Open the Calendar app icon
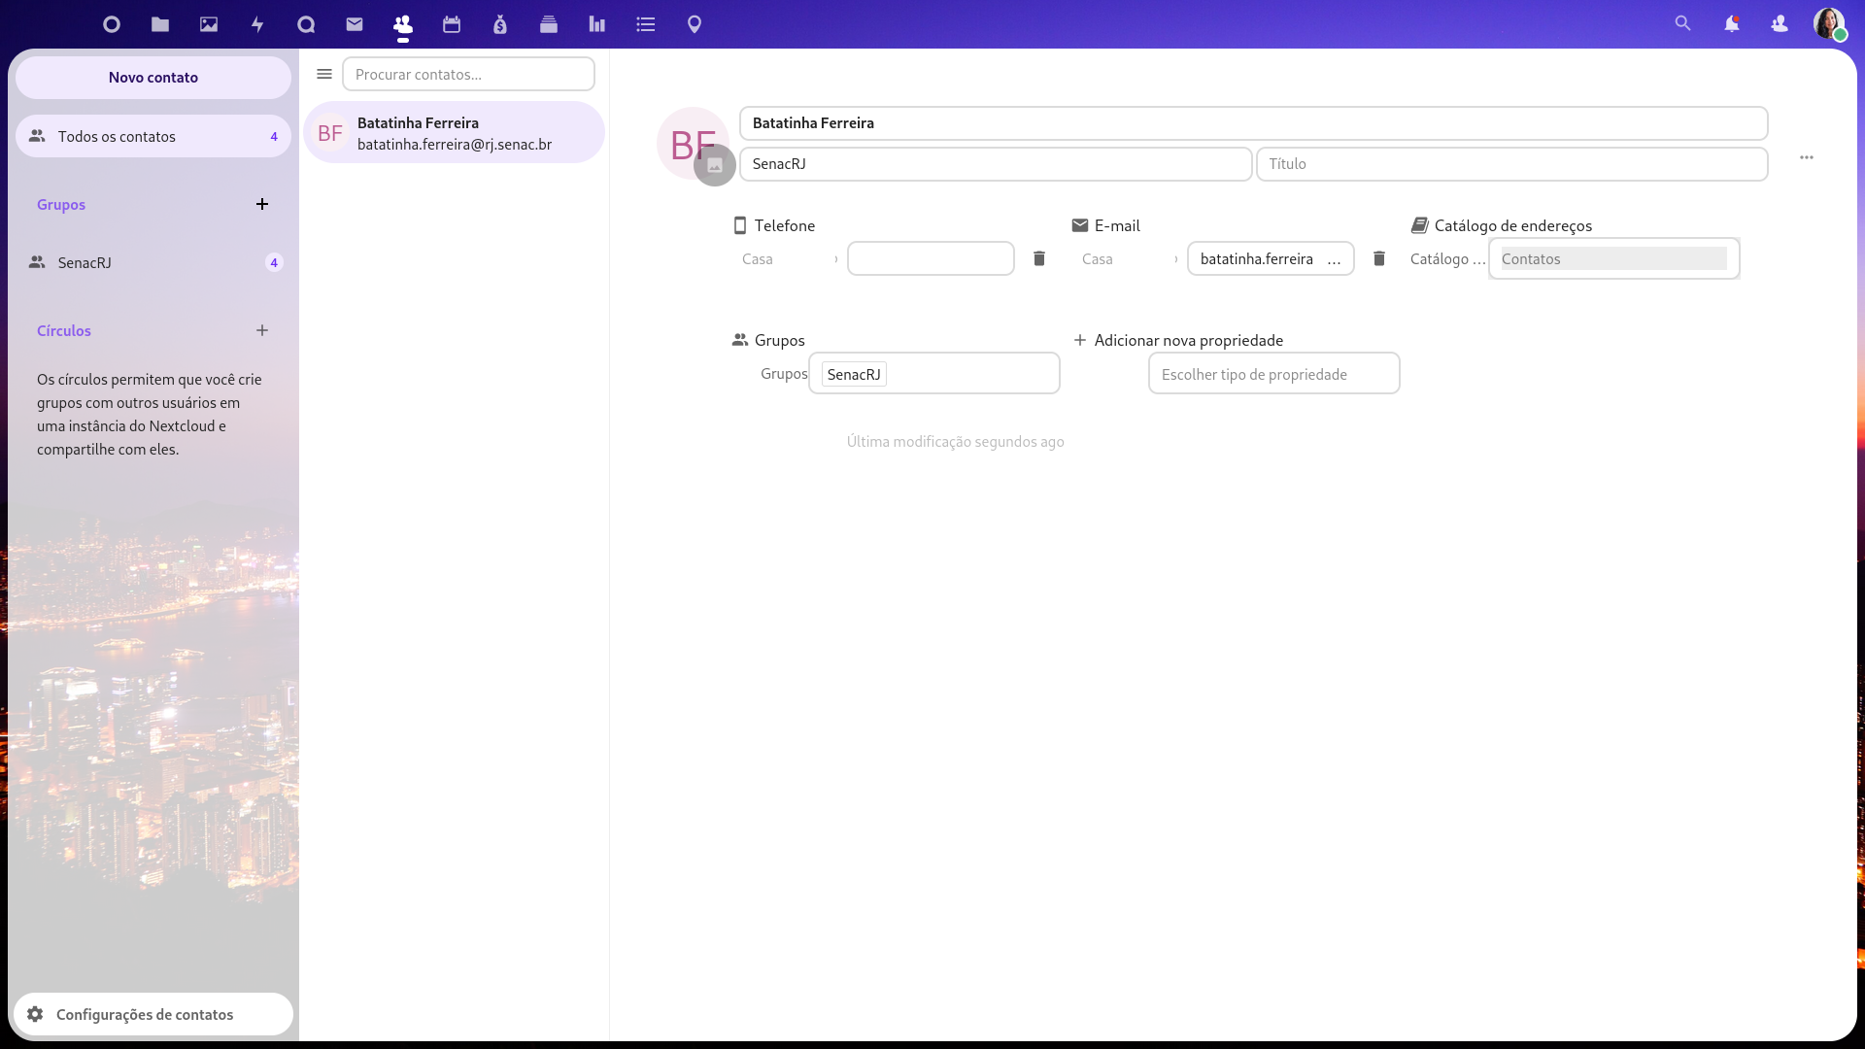This screenshot has width=1865, height=1049. tap(452, 24)
